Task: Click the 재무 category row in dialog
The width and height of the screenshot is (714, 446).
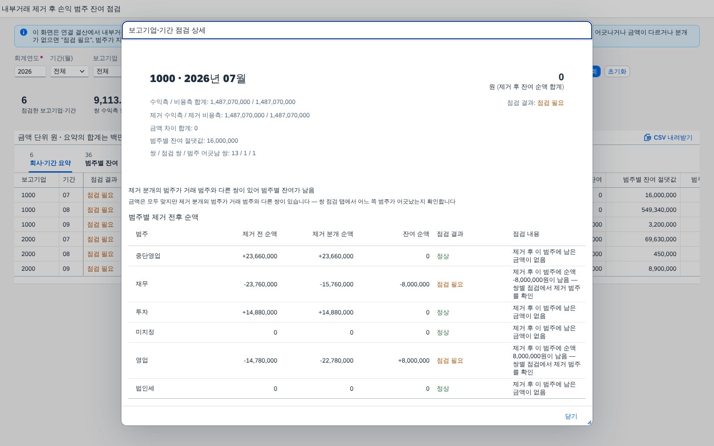Action: [357, 284]
